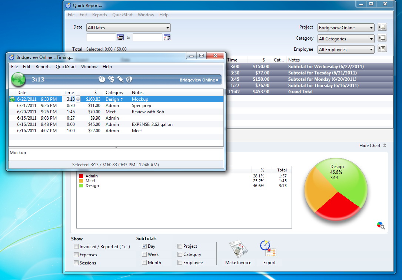This screenshot has height=280, width=402.
Task: Click the add time entry clock icon
Action: pyautogui.click(x=102, y=80)
